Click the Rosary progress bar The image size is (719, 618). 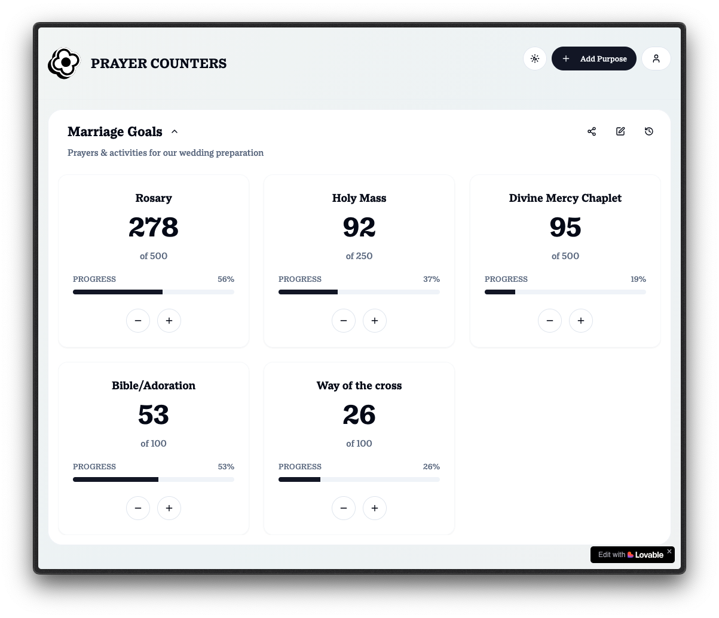(x=154, y=292)
